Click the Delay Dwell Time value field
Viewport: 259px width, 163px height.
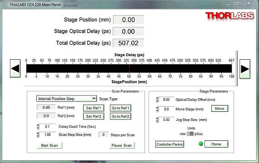(47, 126)
